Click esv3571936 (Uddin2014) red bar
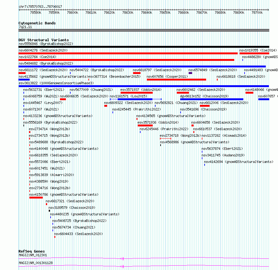 (145, 125)
